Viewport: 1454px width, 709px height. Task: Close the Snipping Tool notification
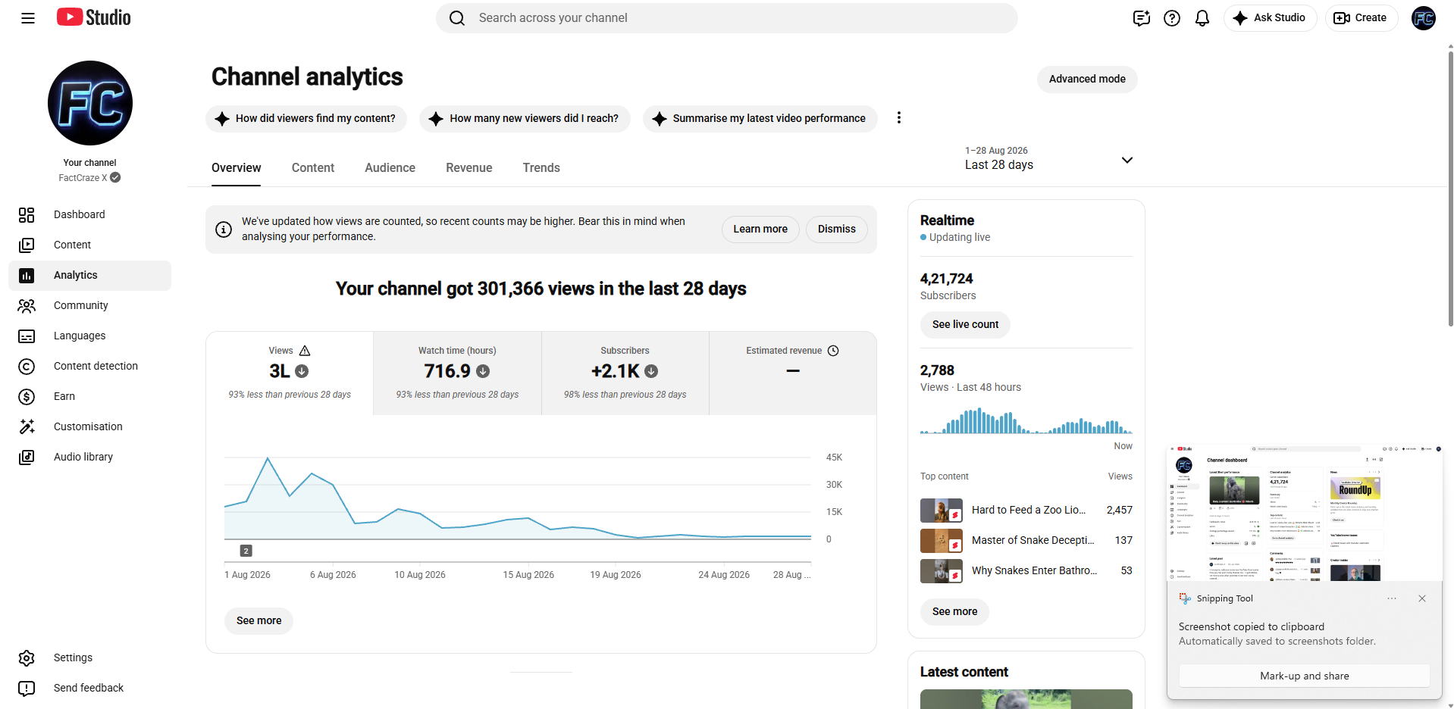pos(1422,598)
